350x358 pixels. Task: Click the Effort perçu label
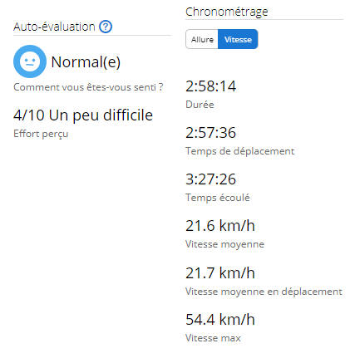coord(41,134)
